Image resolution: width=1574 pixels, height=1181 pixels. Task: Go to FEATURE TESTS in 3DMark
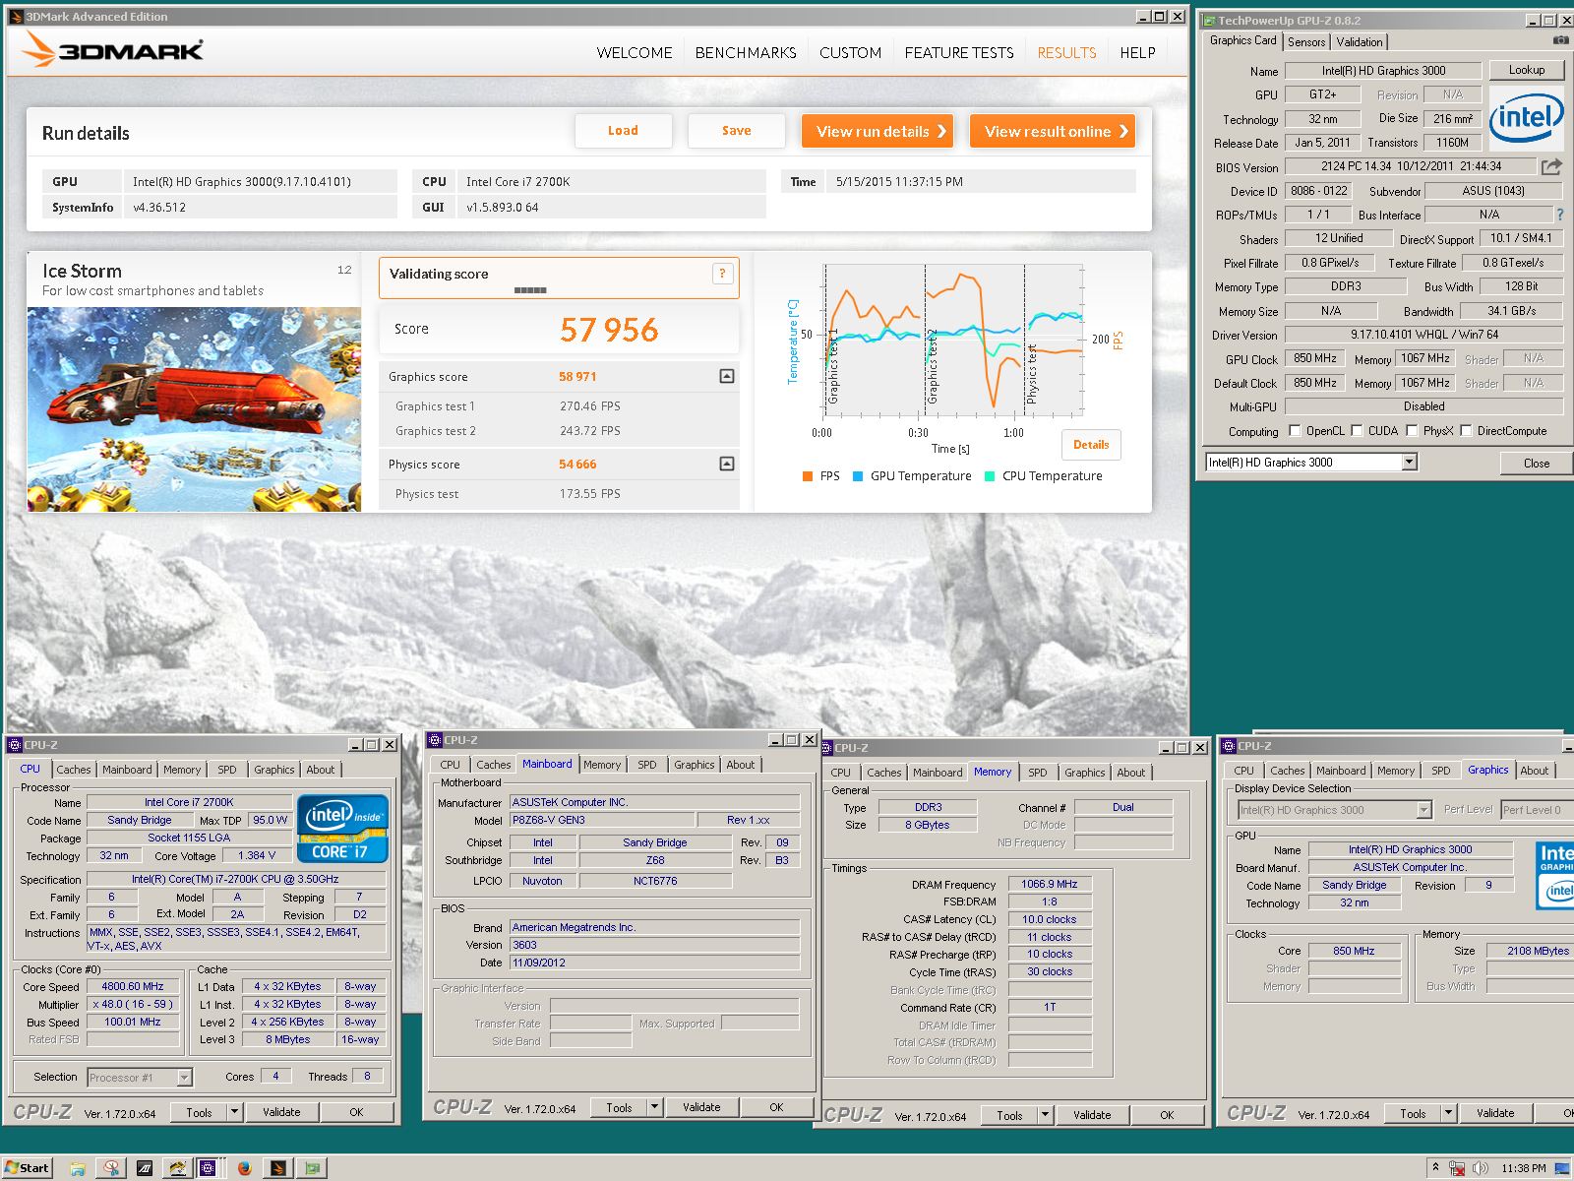[959, 53]
